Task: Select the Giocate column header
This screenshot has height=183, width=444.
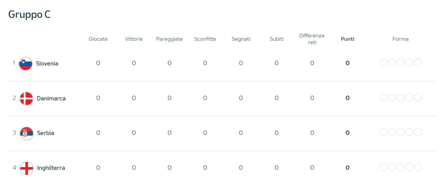Action: pyautogui.click(x=98, y=39)
